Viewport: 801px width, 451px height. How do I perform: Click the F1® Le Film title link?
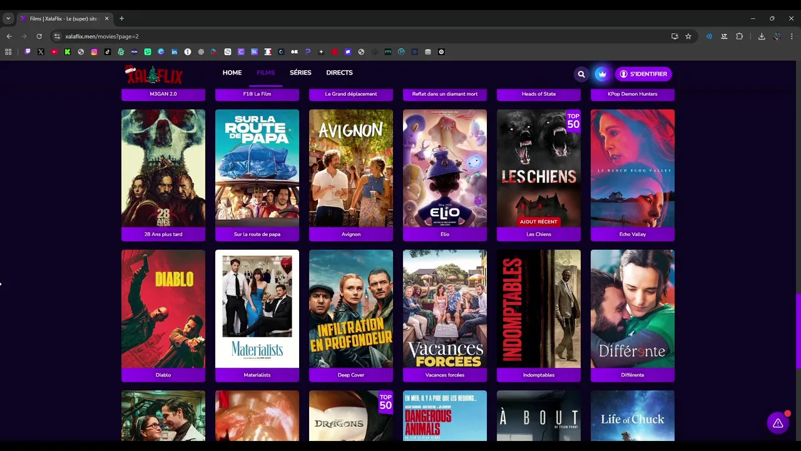(257, 94)
